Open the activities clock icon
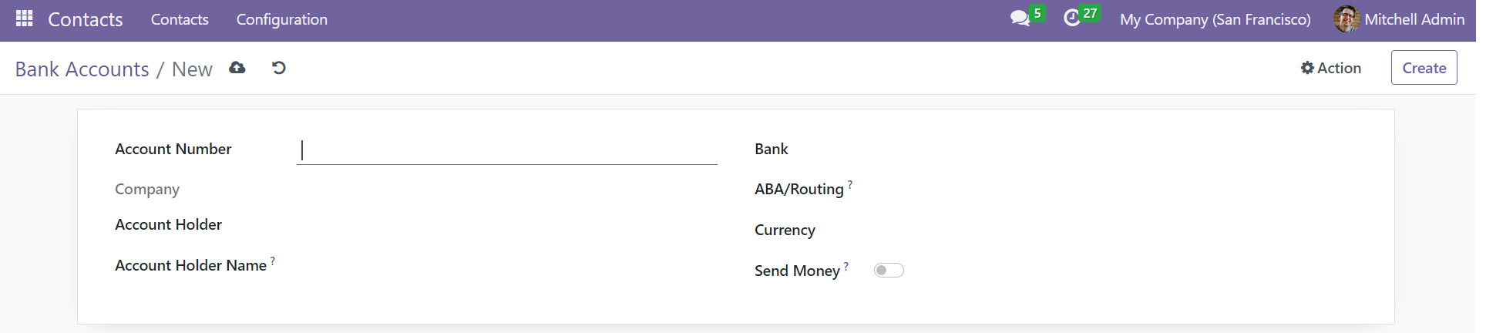Screen dimensions: 1486x333 click(1071, 18)
